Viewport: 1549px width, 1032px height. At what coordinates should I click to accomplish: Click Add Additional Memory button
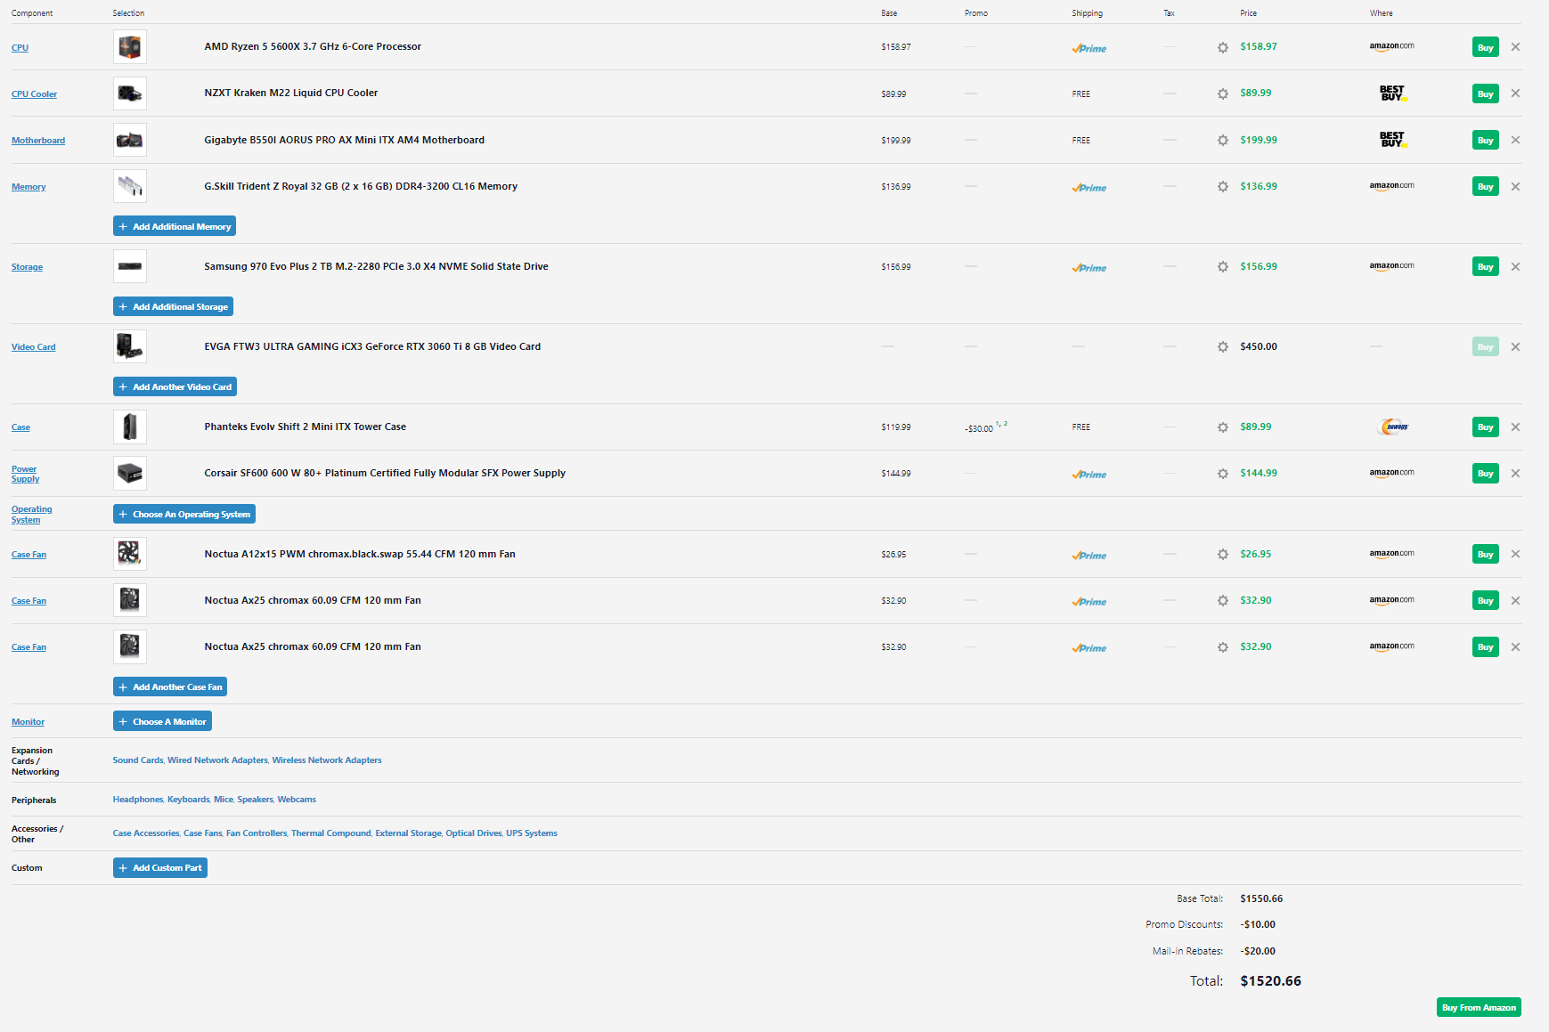point(175,226)
